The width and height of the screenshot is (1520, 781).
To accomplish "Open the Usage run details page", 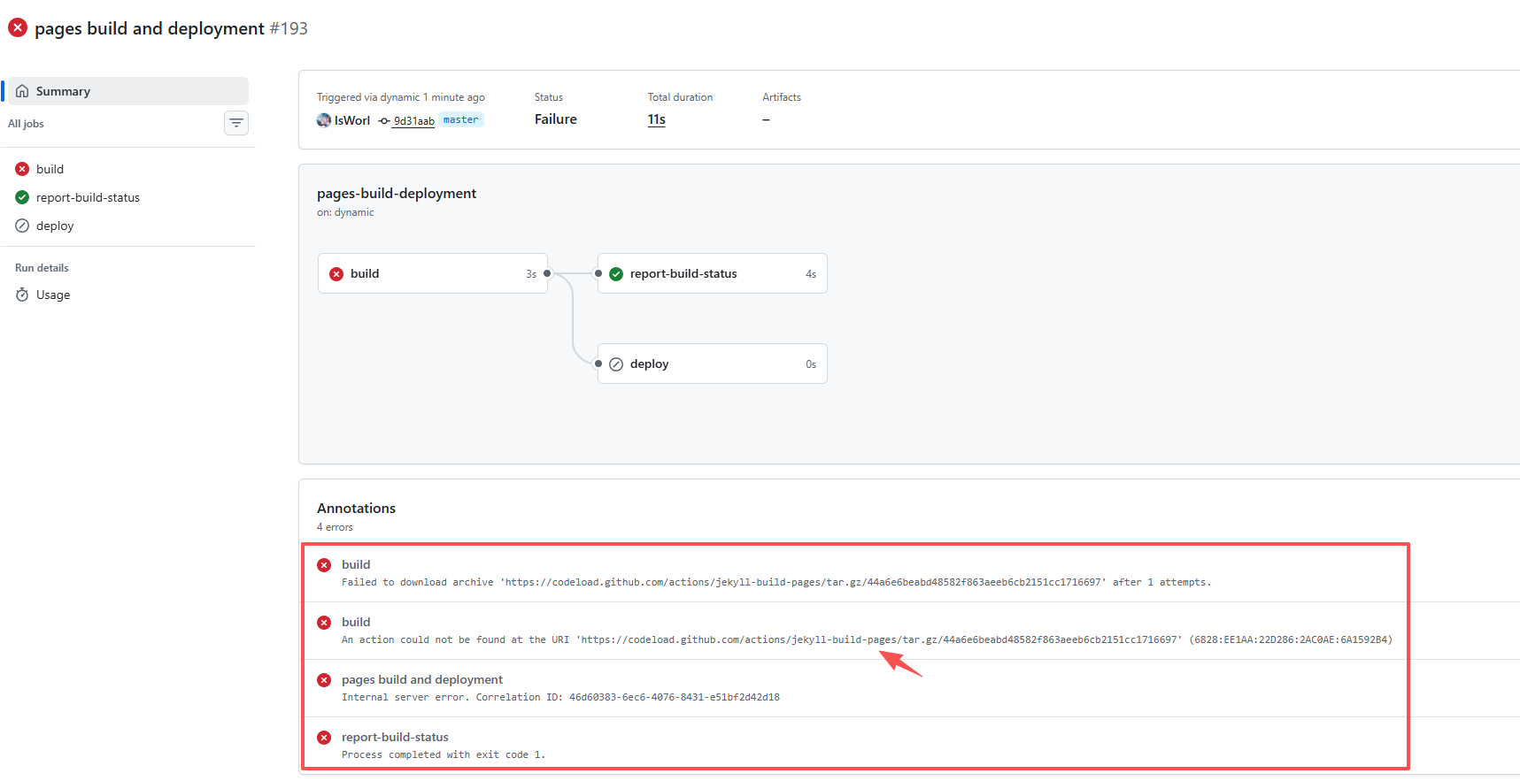I will click(x=53, y=295).
